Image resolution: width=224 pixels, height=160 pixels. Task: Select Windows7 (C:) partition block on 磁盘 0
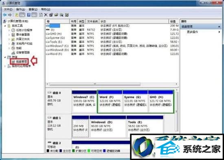[x=84, y=101]
